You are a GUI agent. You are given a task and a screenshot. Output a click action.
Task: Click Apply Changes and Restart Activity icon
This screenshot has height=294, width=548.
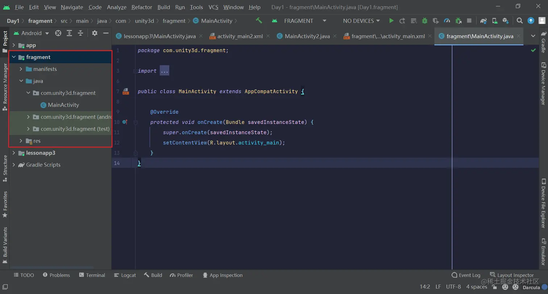402,21
